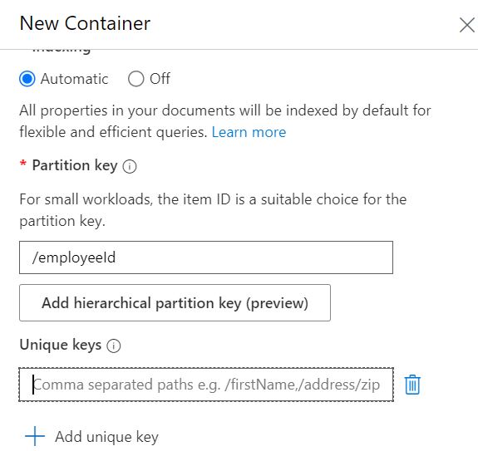478x451 pixels.
Task: Click the Automatic label text
Action: (x=74, y=79)
